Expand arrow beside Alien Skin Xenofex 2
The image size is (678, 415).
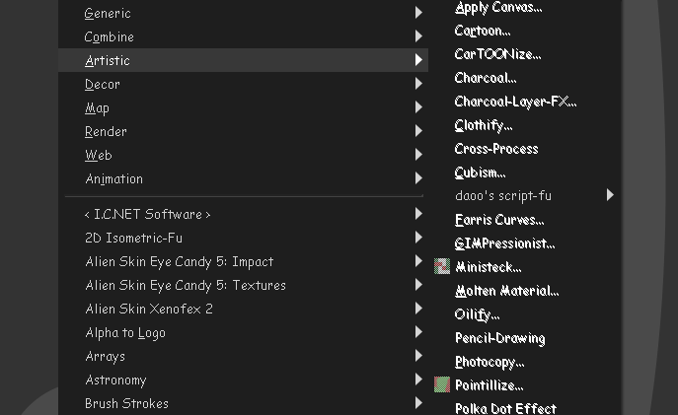(x=418, y=308)
